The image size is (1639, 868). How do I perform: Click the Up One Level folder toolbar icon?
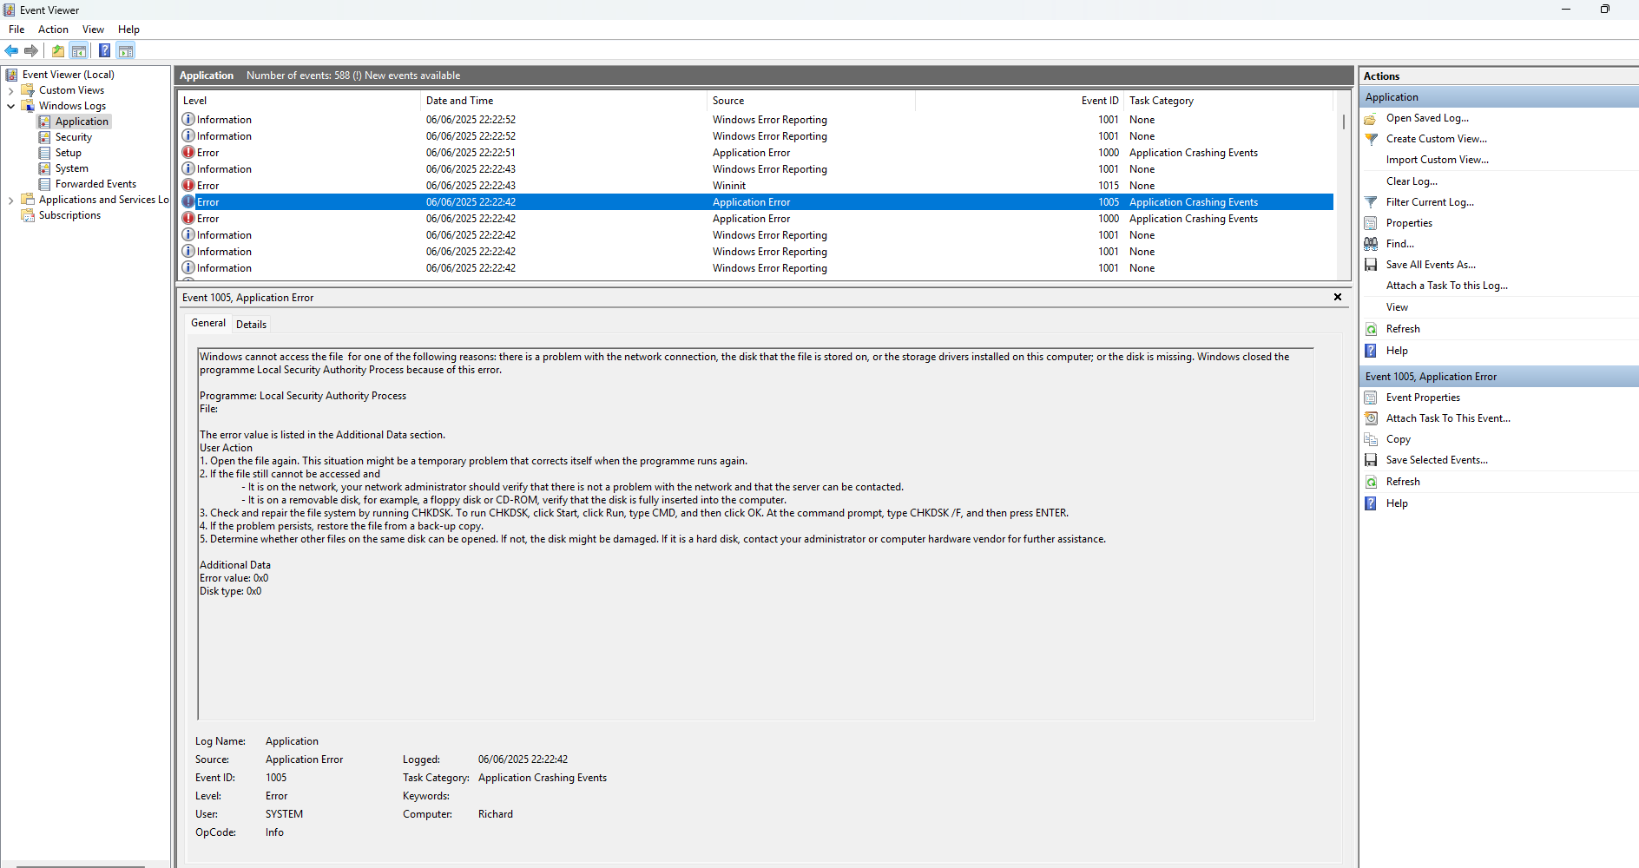click(58, 50)
